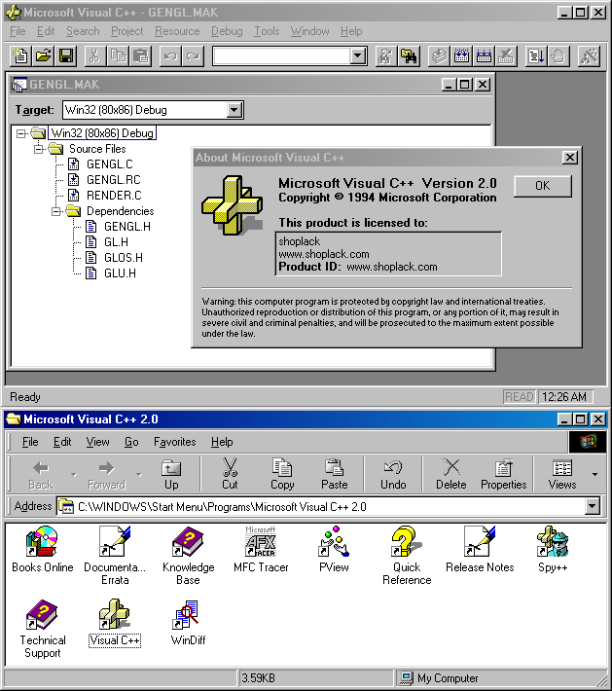The height and width of the screenshot is (691, 612).
Task: Open the Project menu in Visual C++
Action: 126,31
